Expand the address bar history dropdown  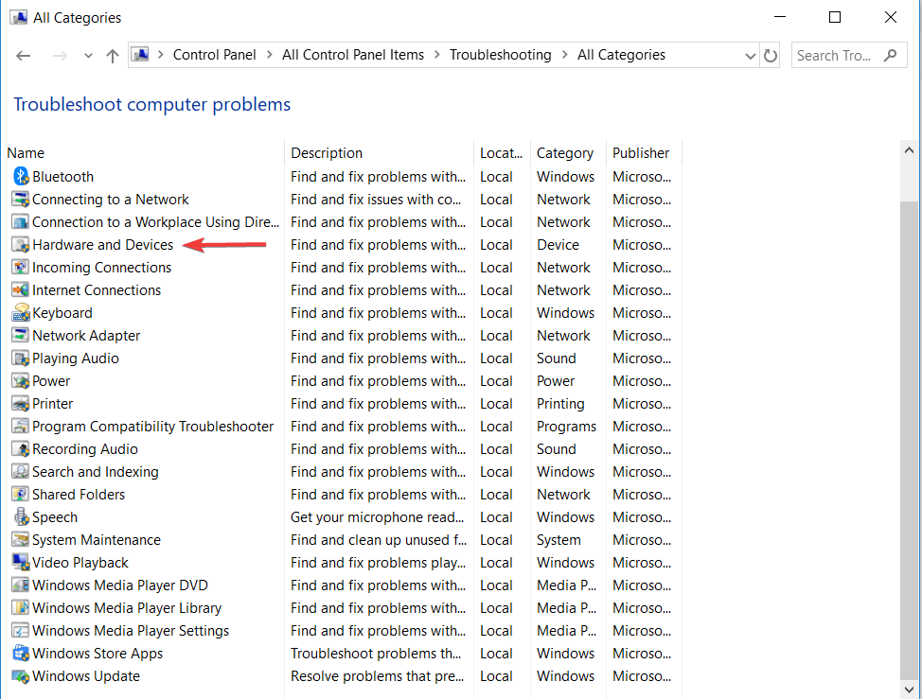(751, 56)
